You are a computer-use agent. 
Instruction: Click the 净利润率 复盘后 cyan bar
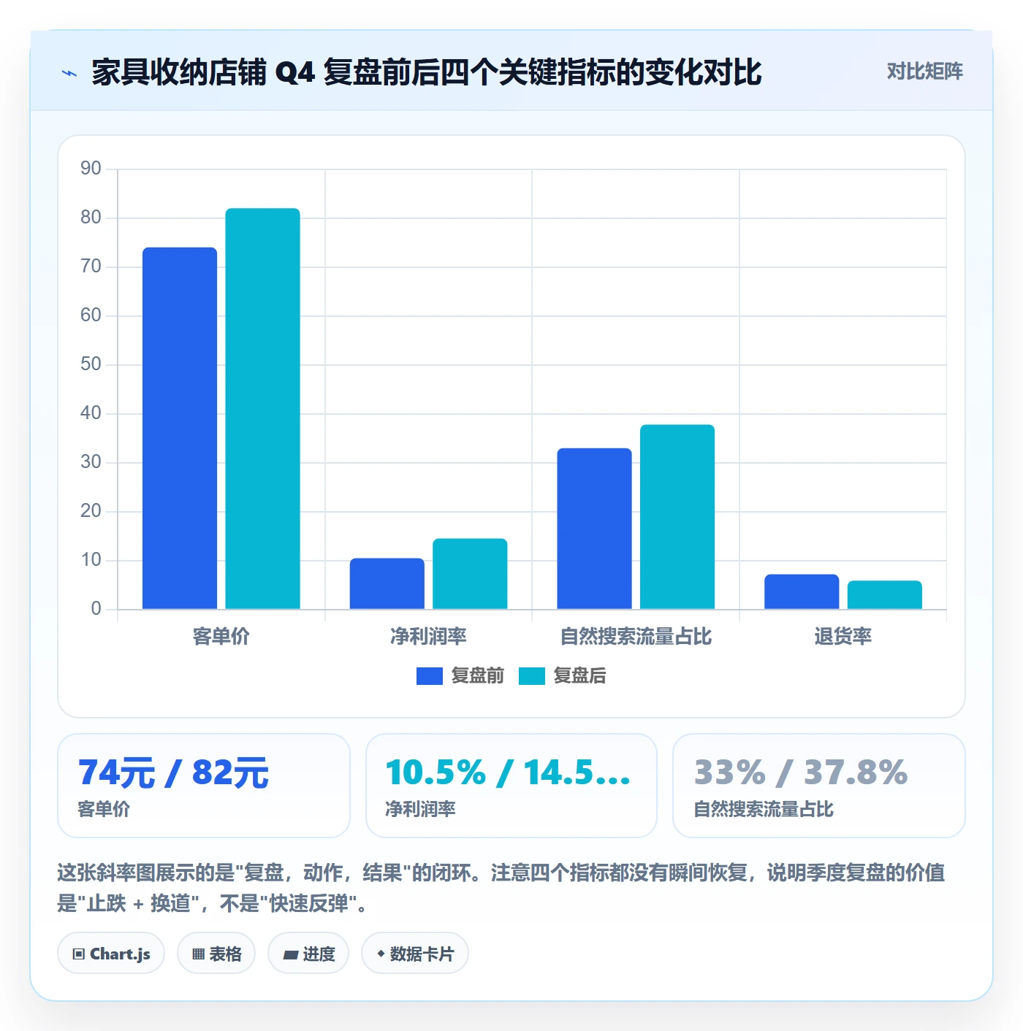click(470, 574)
